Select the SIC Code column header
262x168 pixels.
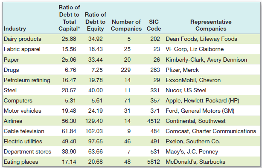154,25
